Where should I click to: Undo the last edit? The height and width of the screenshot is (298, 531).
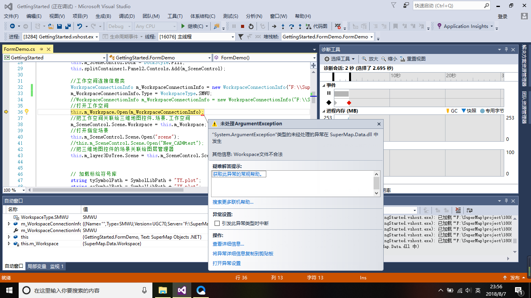80,26
